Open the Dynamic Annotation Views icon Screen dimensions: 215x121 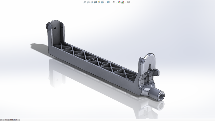99,2
